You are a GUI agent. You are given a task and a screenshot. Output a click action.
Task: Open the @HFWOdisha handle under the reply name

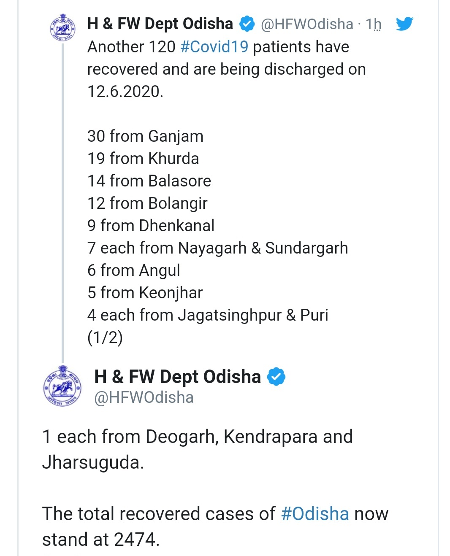pyautogui.click(x=144, y=397)
